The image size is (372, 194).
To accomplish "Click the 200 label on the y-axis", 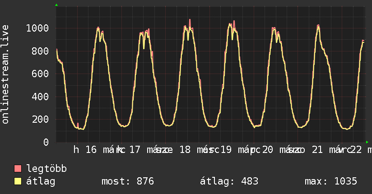I will [40, 120].
